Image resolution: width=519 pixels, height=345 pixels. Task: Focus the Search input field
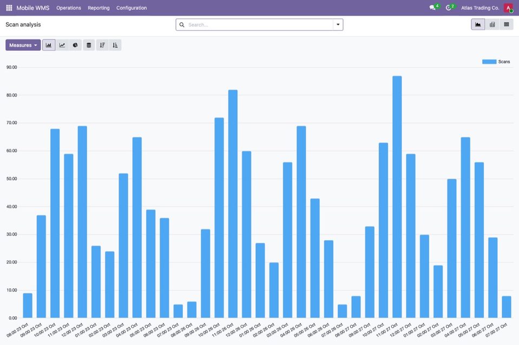(x=260, y=25)
